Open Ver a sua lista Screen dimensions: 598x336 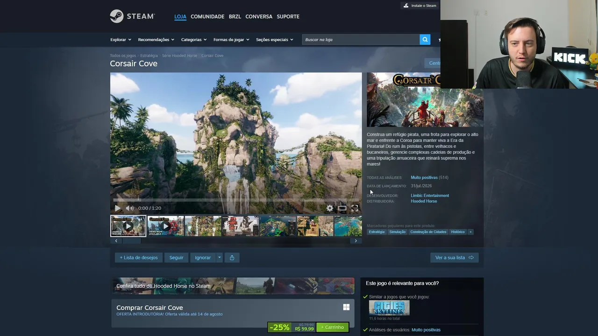pyautogui.click(x=454, y=258)
